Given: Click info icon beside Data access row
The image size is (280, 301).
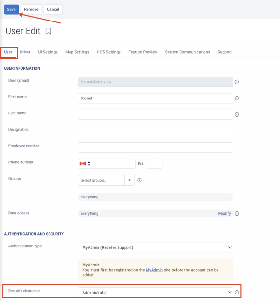Looking at the screenshot, I should (x=237, y=213).
